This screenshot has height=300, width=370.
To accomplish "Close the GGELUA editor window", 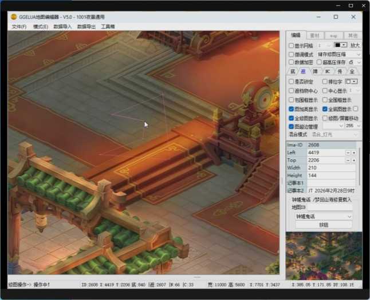I will coord(353,17).
